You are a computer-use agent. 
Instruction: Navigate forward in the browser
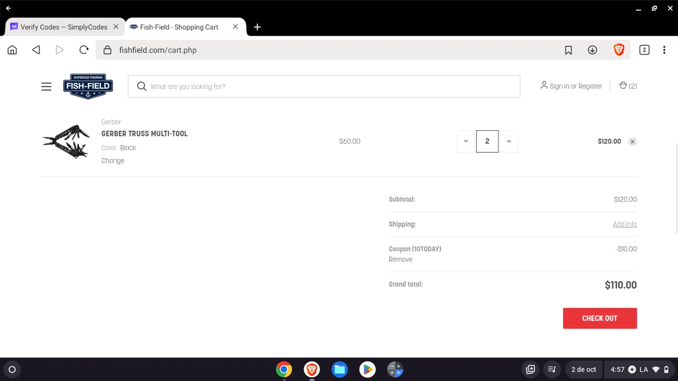tap(60, 50)
